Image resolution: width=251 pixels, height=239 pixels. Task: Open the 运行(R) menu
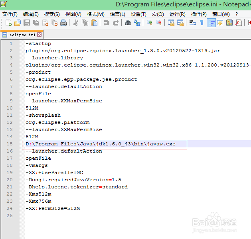click(177, 14)
